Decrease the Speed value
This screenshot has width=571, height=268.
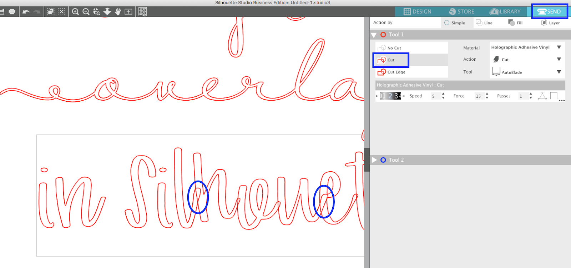(x=443, y=97)
